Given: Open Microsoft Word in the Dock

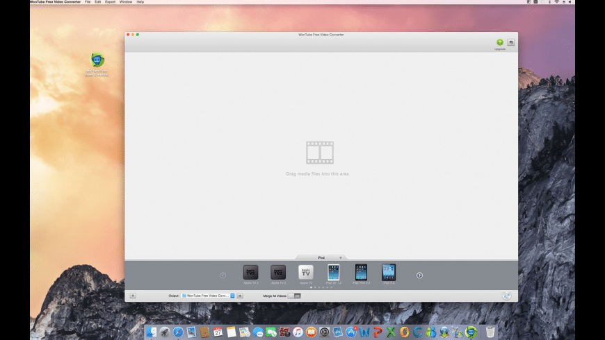Looking at the screenshot, I should [x=364, y=332].
